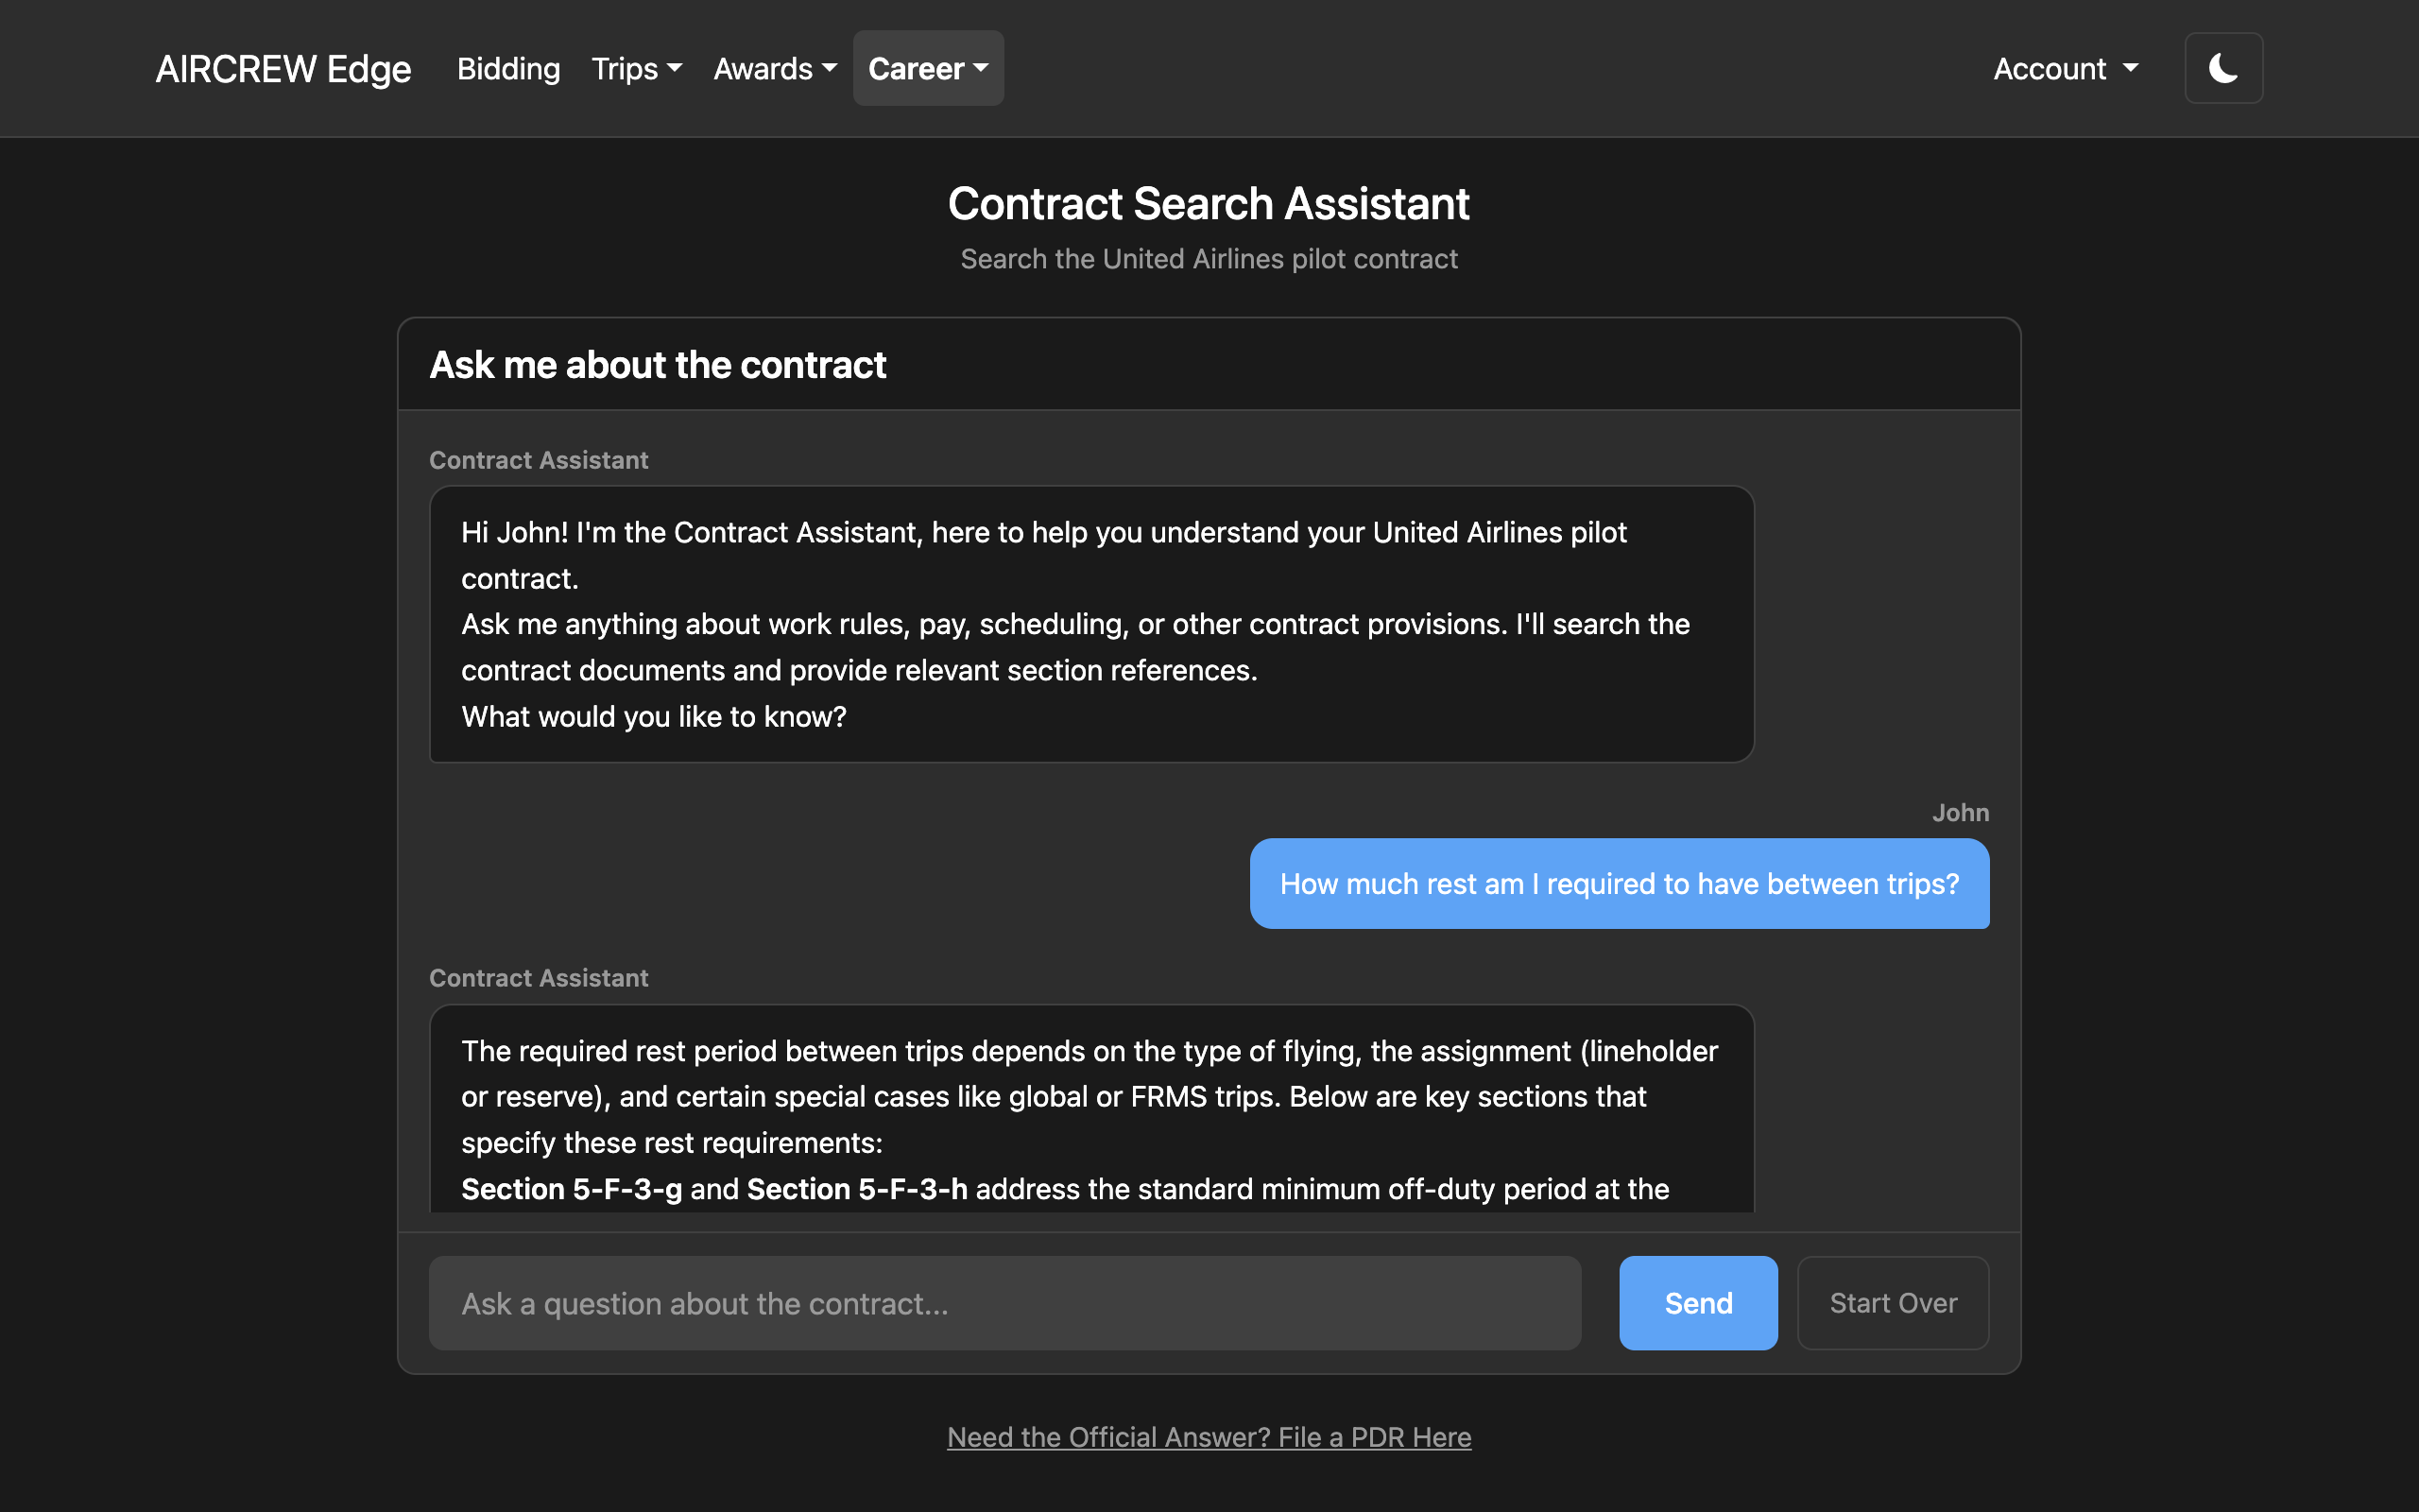The height and width of the screenshot is (1512, 2419).
Task: Expand the Awards dropdown menu
Action: click(775, 68)
